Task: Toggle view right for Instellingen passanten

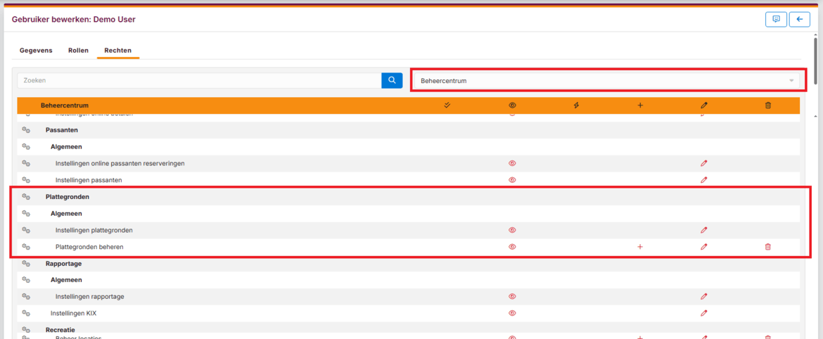Action: tap(512, 180)
